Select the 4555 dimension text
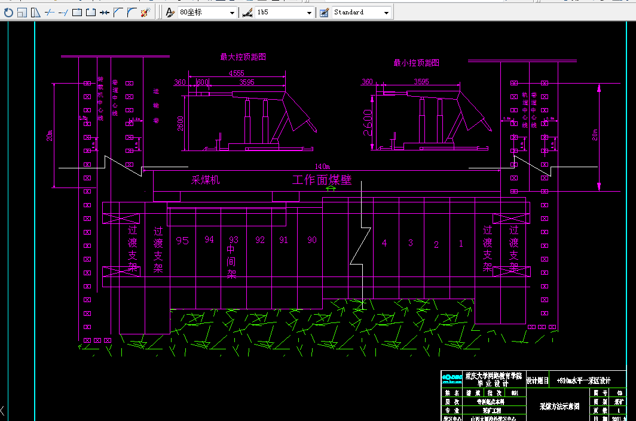This screenshot has height=421, width=636. coord(237,73)
